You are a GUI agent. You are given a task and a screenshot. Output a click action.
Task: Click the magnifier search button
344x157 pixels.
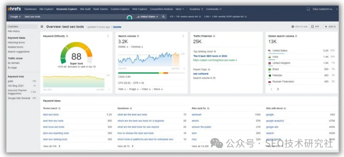tap(163, 17)
